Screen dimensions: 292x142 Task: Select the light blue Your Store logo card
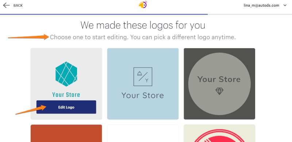point(143,84)
